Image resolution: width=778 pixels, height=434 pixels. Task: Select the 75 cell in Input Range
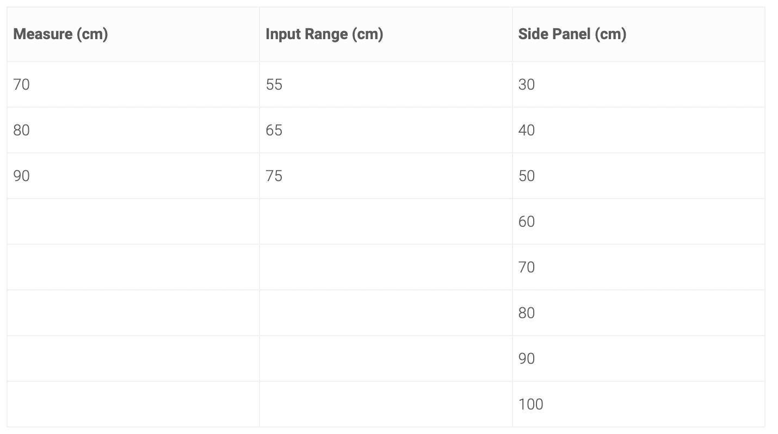pos(386,176)
